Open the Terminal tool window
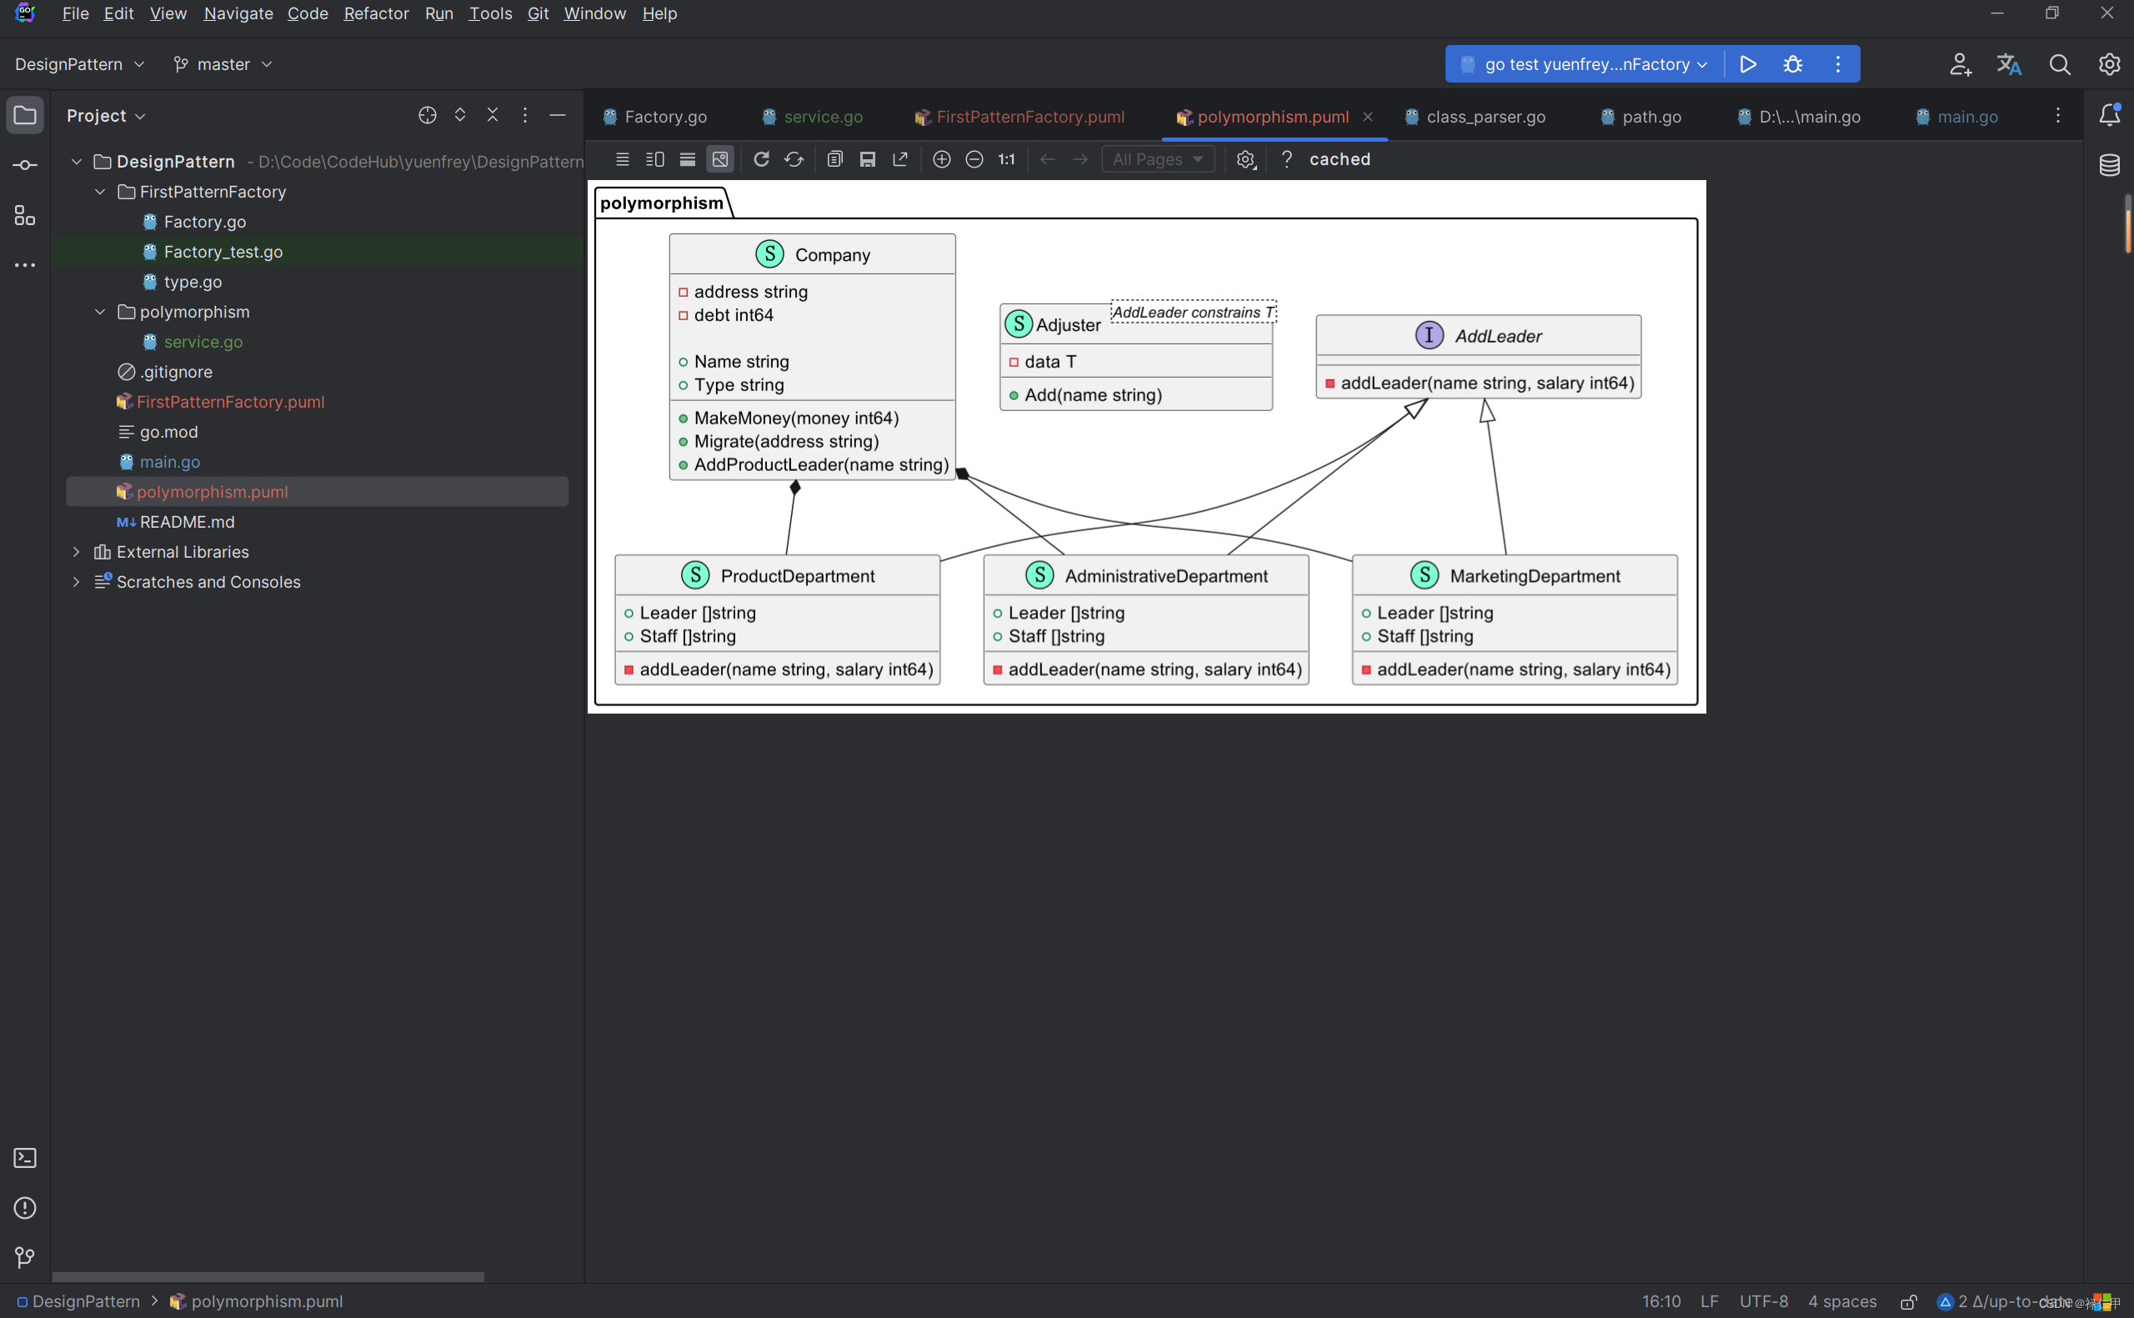Screen dimensions: 2134x1318 (24, 1158)
